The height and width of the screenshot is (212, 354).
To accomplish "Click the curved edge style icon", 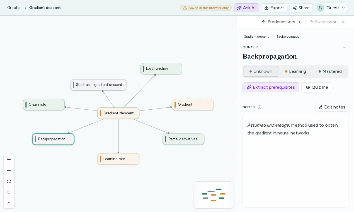I will click(9, 203).
